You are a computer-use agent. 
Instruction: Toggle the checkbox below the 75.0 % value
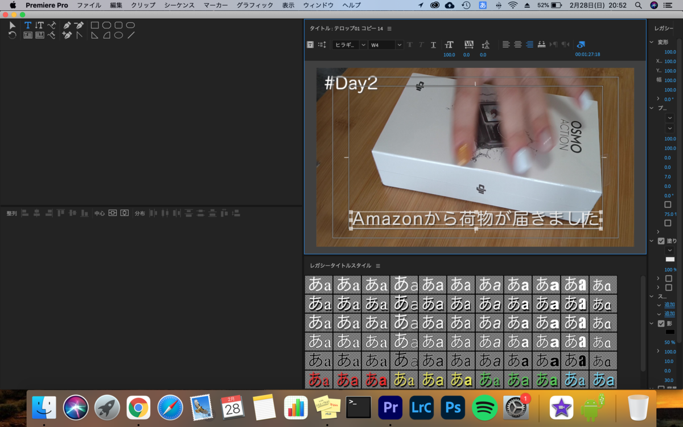[668, 223]
